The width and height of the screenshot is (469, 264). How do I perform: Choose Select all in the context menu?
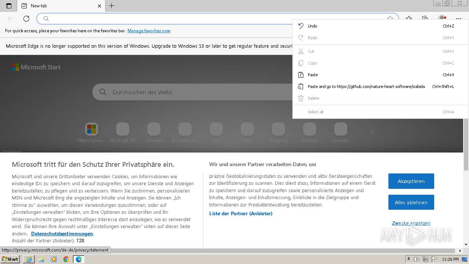(380, 112)
